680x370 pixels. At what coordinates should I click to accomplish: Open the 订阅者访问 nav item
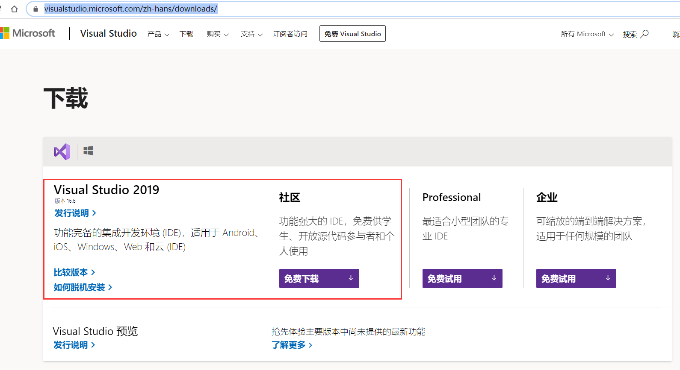(290, 34)
